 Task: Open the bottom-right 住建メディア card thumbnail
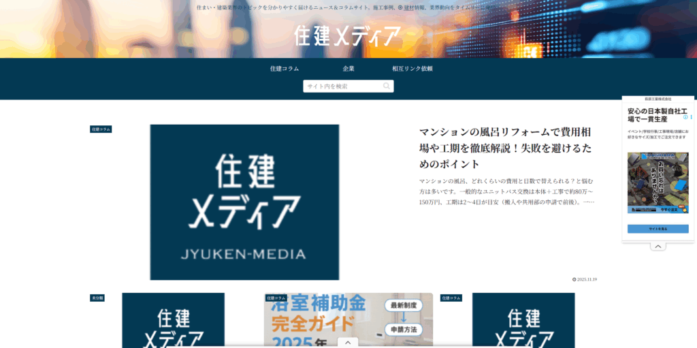pos(523,320)
